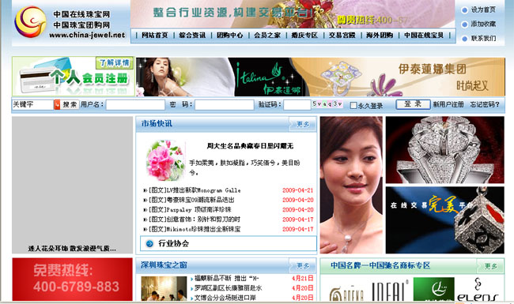Viewport: 514px width, 304px height.
Task: Focus the 密码 input field
Action: [x=225, y=105]
